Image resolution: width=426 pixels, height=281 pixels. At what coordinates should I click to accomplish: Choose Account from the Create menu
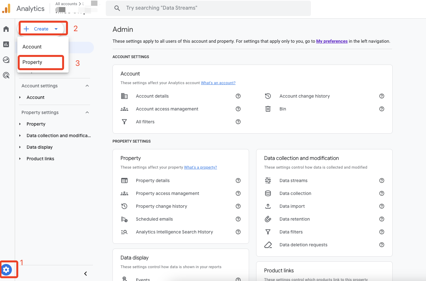(x=43, y=47)
